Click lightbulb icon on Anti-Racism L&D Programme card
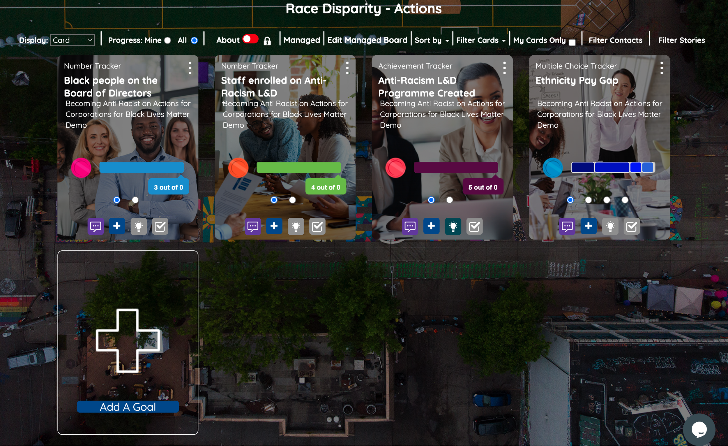The width and height of the screenshot is (728, 446). [453, 226]
